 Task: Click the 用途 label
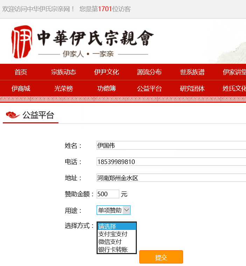pos(73,211)
